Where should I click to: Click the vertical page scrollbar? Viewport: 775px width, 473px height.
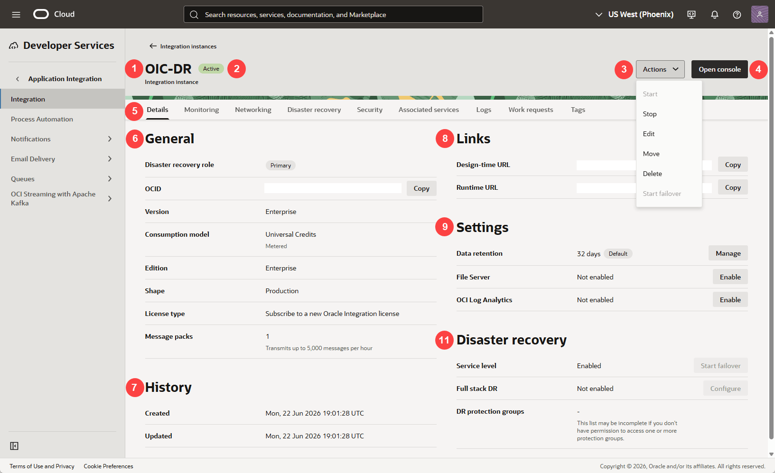[x=771, y=237]
